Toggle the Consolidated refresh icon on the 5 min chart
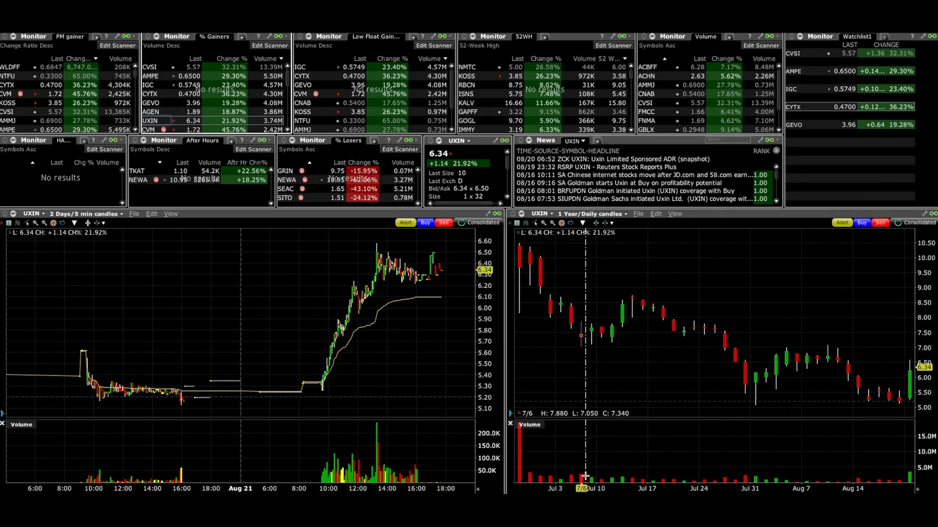Image resolution: width=938 pixels, height=527 pixels. [462, 223]
